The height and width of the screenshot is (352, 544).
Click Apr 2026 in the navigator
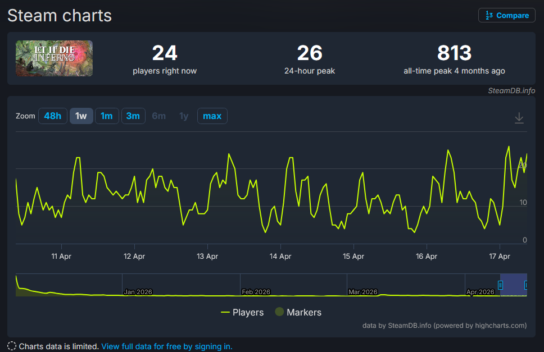point(480,292)
